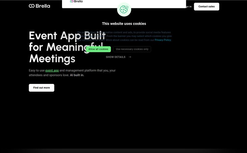Click the word 'Meetings' in the headline

click(x=52, y=58)
